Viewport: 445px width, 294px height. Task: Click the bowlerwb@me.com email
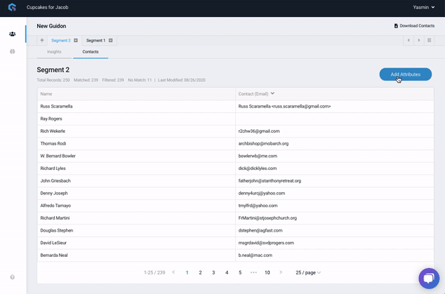pos(257,156)
